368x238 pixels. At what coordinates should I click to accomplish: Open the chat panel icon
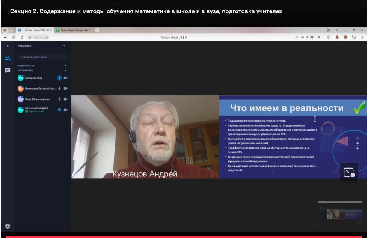[8, 70]
